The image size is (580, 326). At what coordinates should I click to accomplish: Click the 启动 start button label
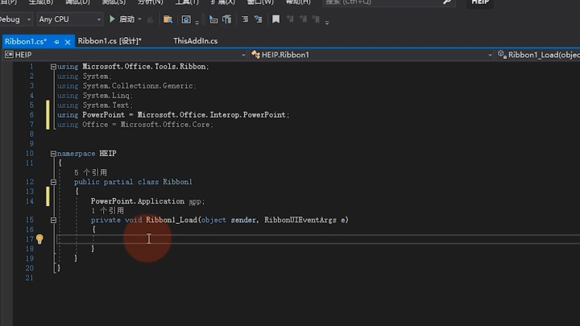pyautogui.click(x=127, y=19)
